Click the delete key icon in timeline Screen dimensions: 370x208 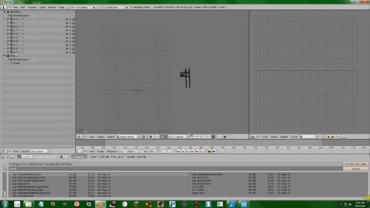click(x=214, y=151)
